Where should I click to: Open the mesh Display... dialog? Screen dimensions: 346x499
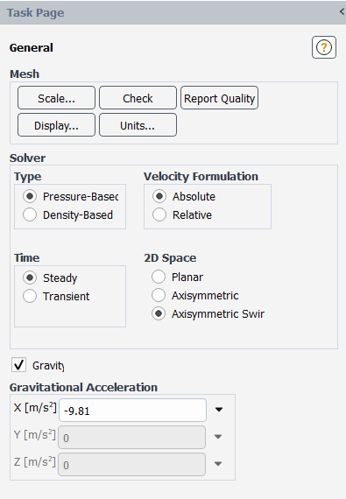point(56,125)
